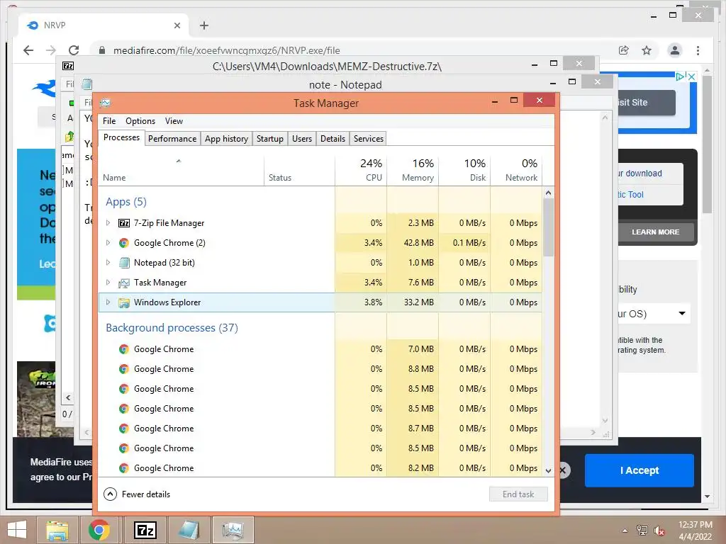This screenshot has height=544, width=726.
Task: Click the End task button
Action: coord(518,494)
